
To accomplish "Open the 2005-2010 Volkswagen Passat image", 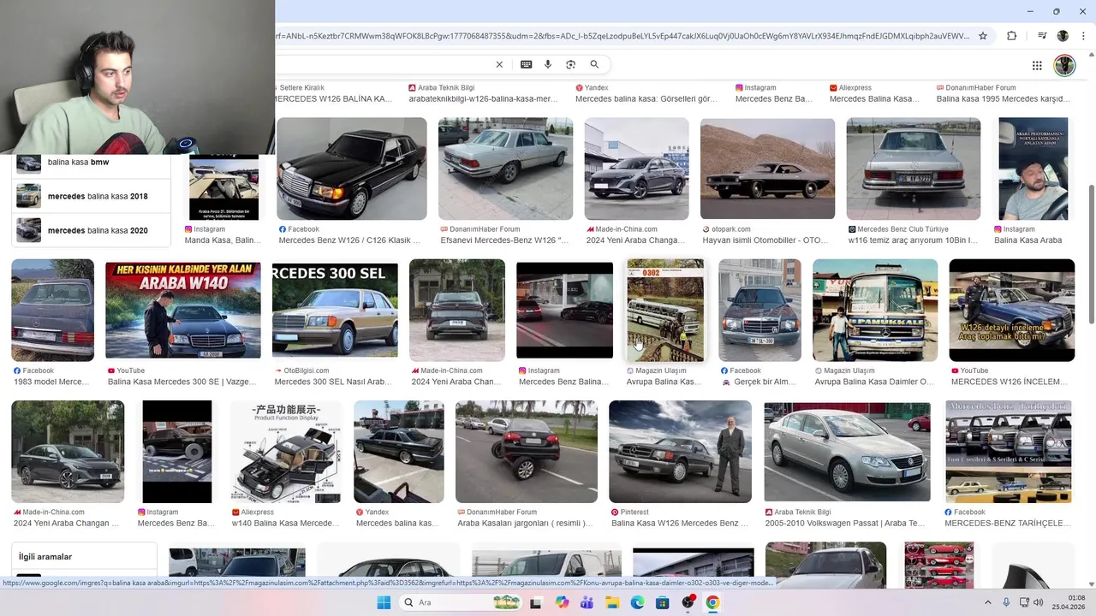I will click(847, 451).
